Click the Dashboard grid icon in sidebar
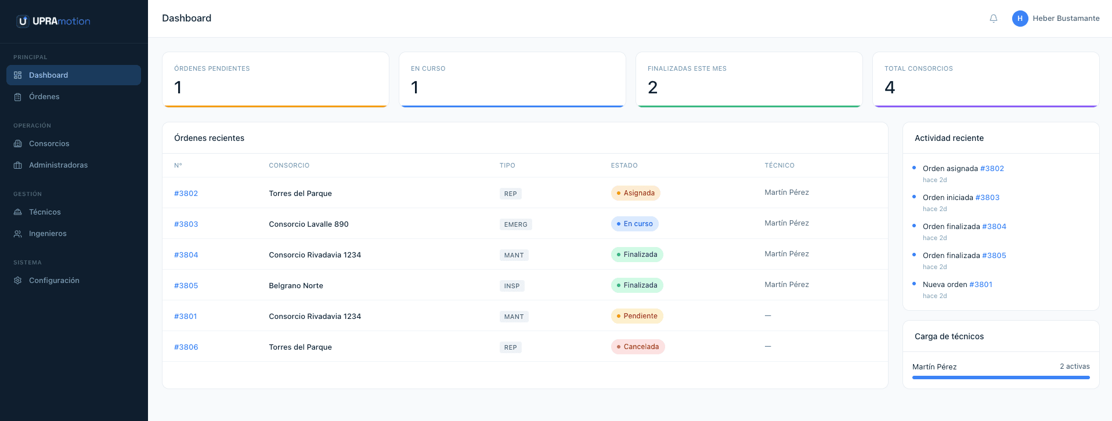 (x=18, y=75)
